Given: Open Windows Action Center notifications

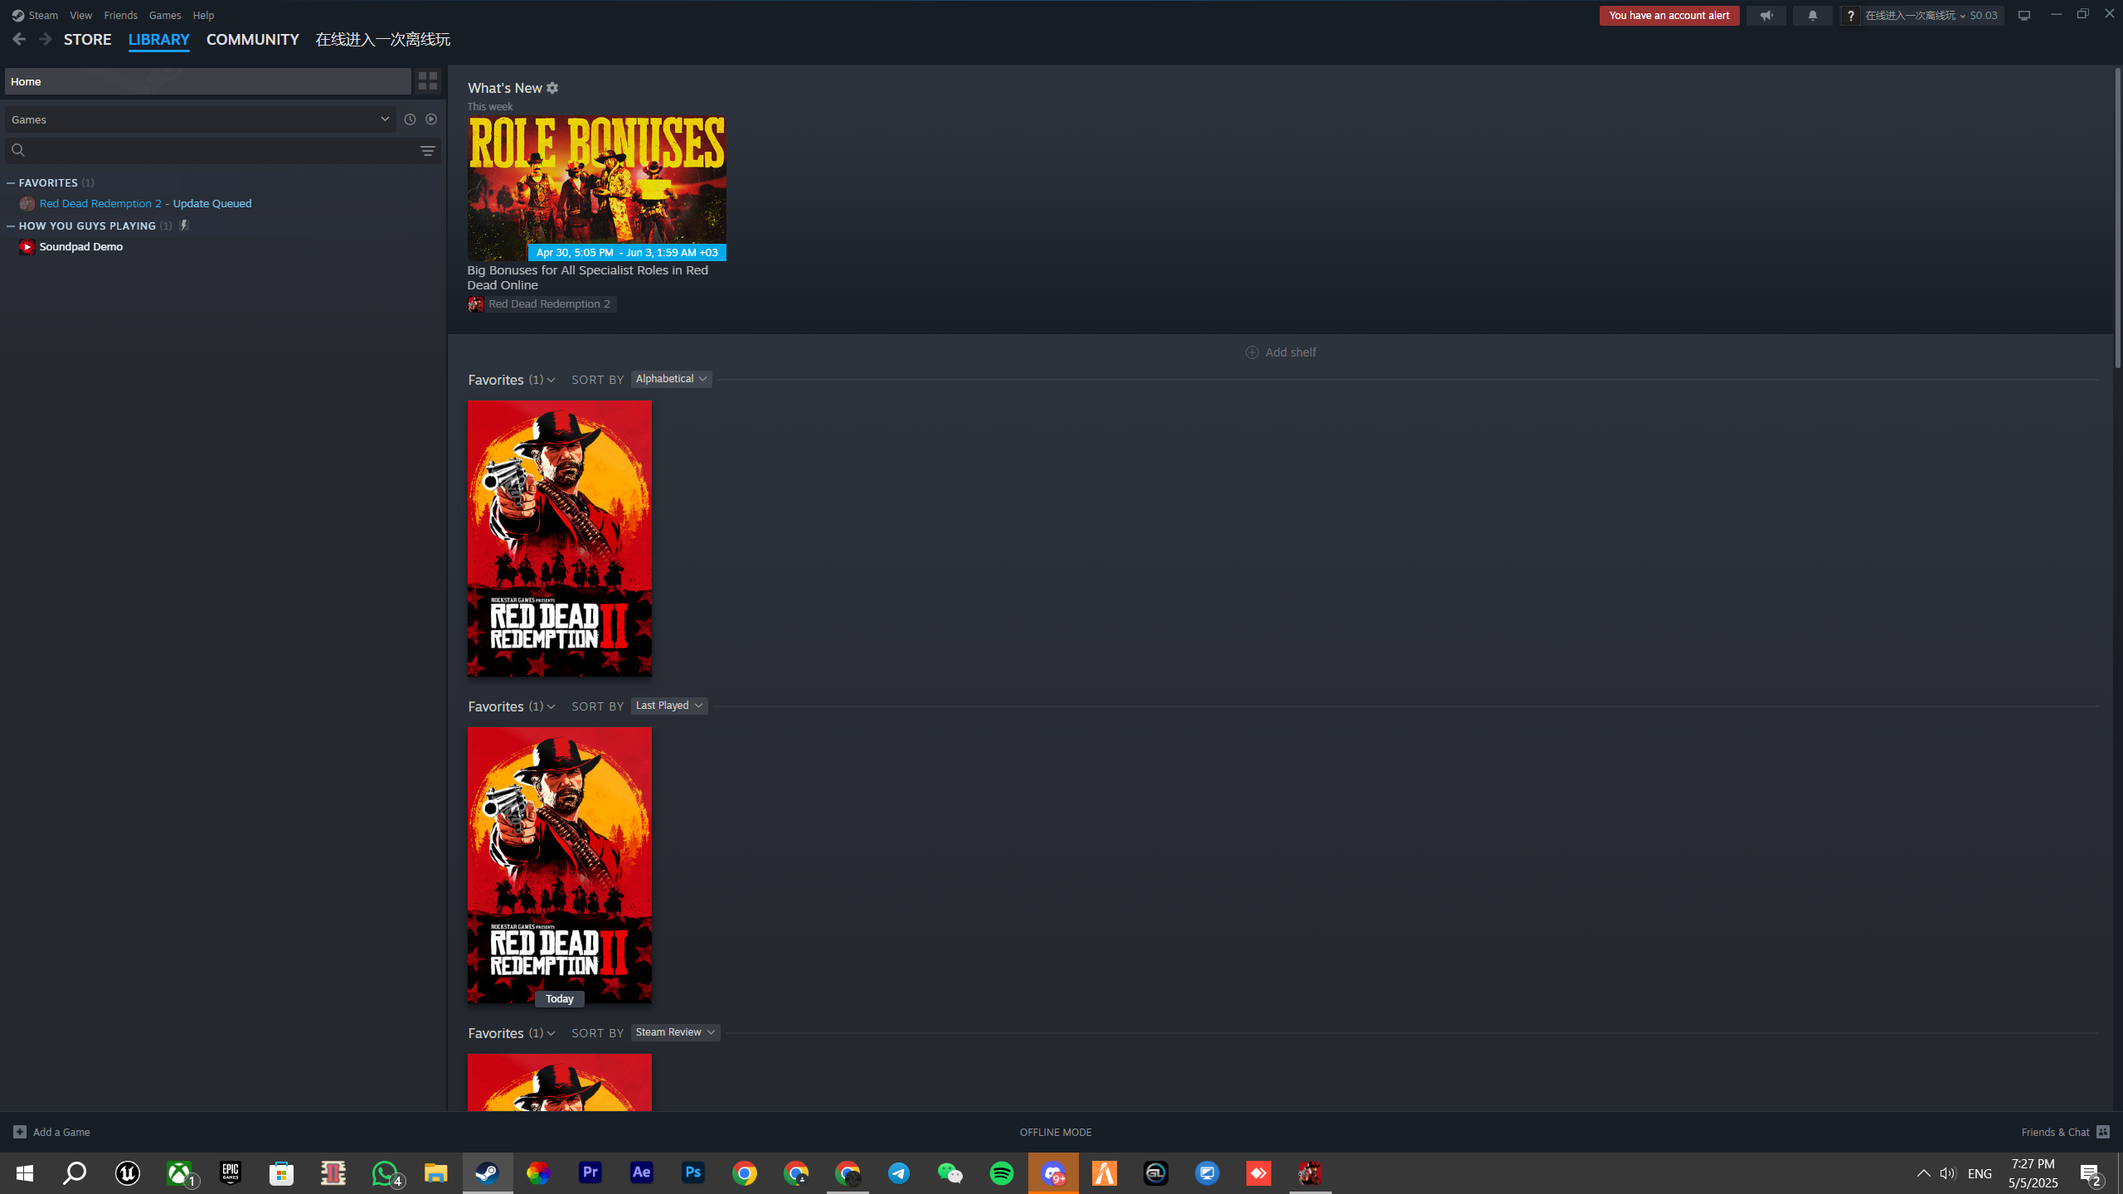Looking at the screenshot, I should 2090,1173.
